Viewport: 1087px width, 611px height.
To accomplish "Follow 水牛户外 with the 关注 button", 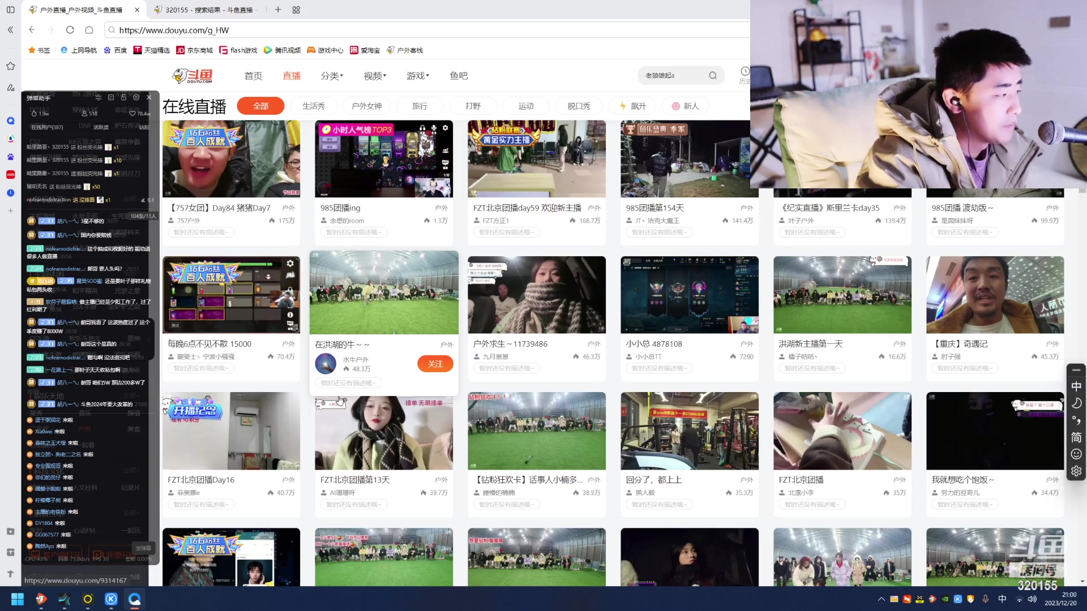I will click(435, 364).
